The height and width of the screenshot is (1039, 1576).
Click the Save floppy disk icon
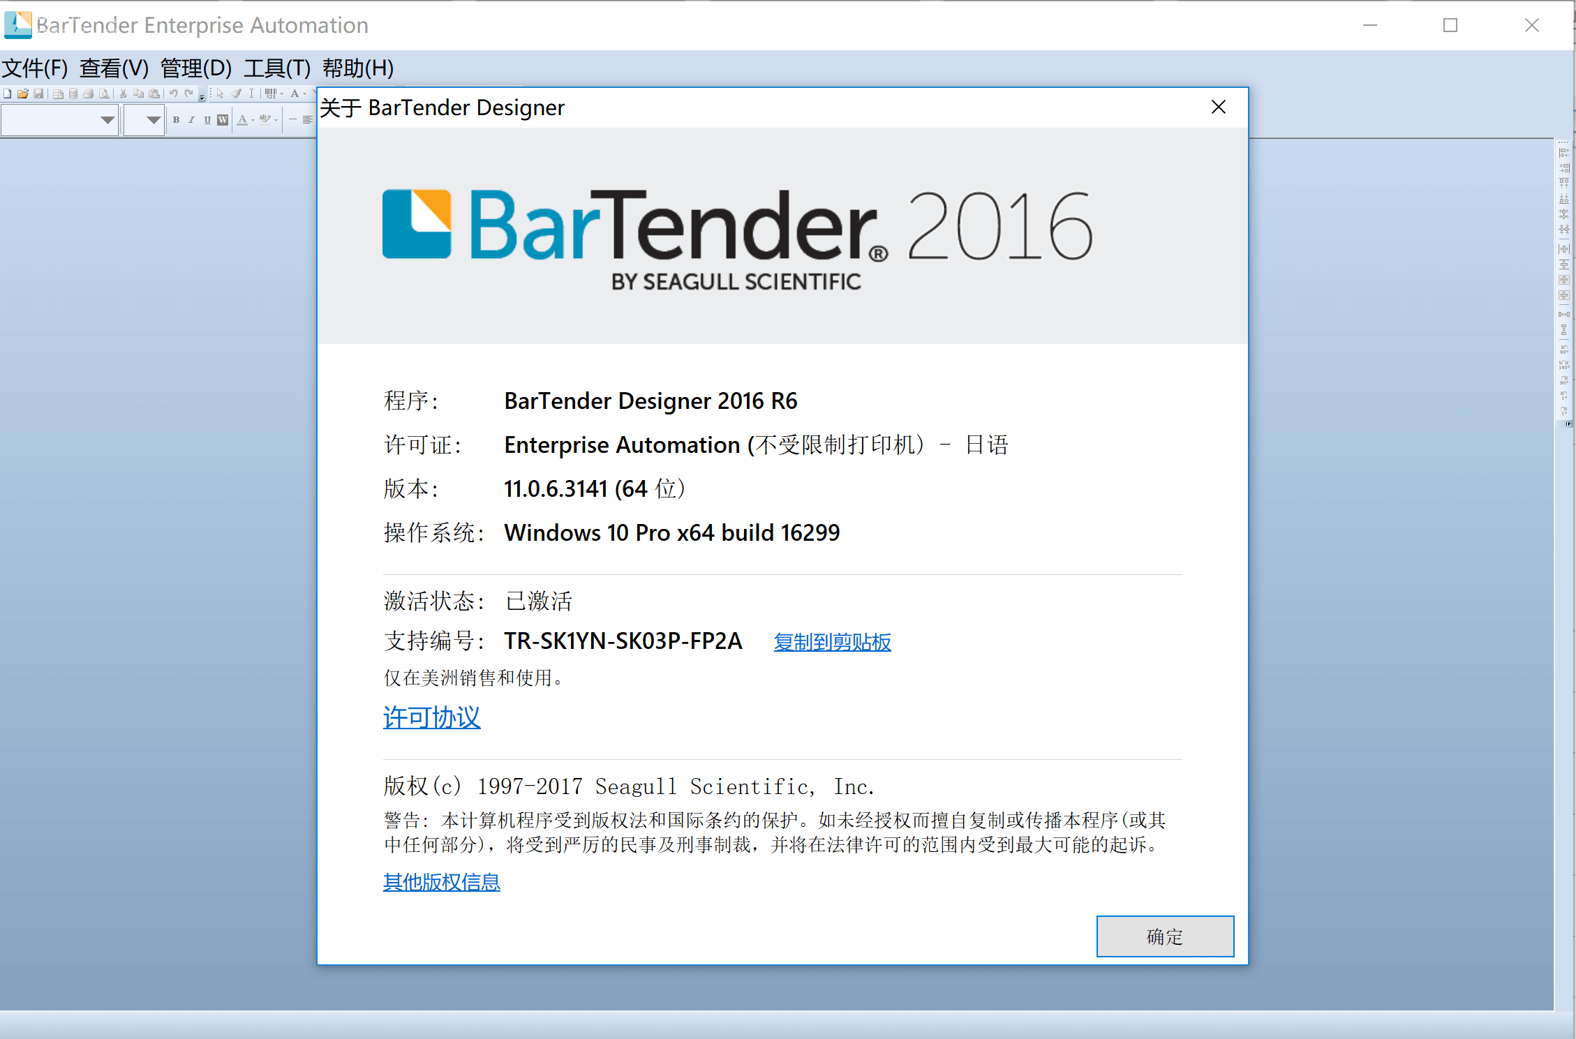(x=38, y=94)
